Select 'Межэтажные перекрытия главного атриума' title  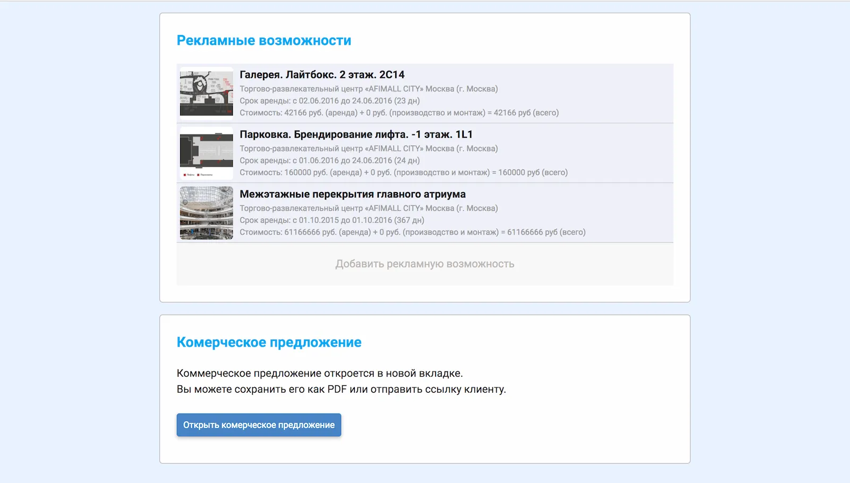tap(352, 194)
